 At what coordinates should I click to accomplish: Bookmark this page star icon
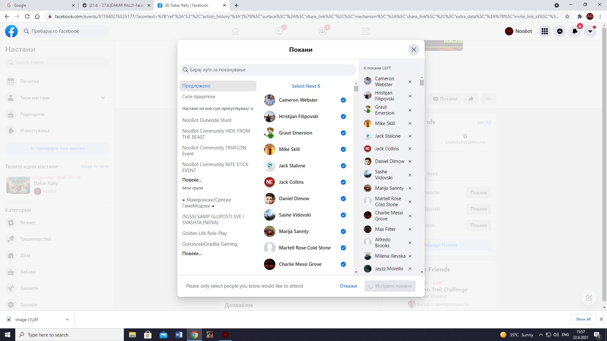pyautogui.click(x=567, y=16)
